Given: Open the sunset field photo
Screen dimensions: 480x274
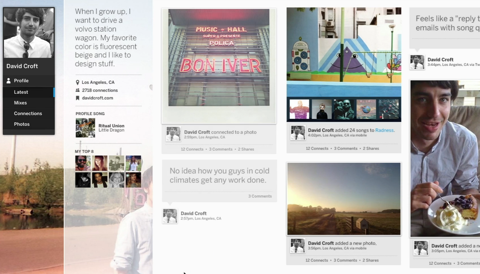Looking at the screenshot, I should [x=344, y=199].
